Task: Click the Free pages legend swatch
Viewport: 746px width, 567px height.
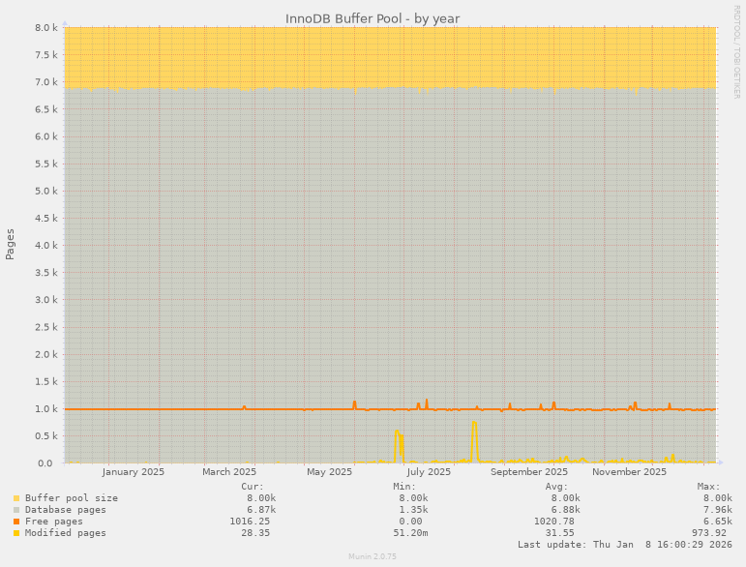Action: 16,522
